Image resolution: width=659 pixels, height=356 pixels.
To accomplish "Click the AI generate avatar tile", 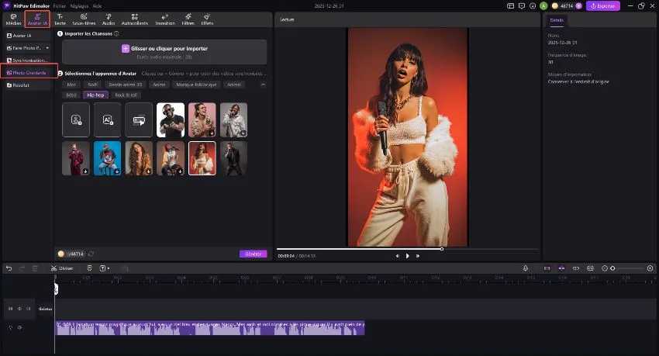I will pos(108,119).
